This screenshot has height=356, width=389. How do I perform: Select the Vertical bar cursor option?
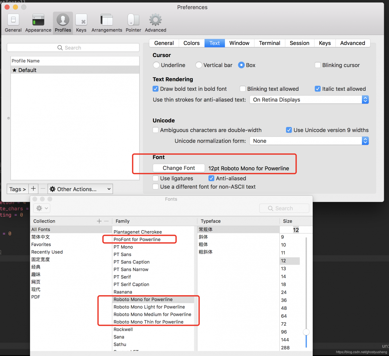click(199, 65)
